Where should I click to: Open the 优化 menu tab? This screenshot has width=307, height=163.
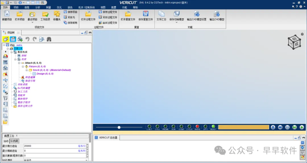(x=59, y=7)
